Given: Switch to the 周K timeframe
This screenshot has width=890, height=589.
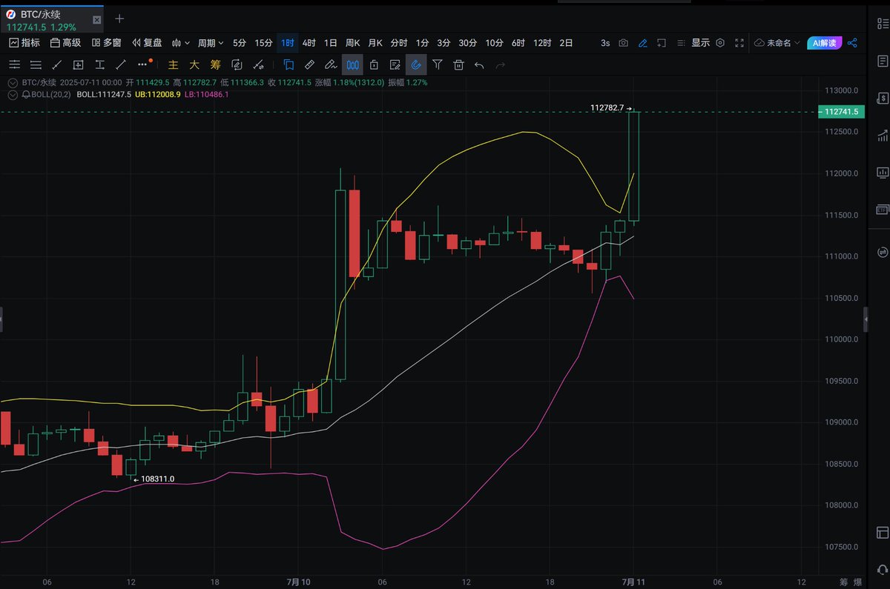Looking at the screenshot, I should click(x=353, y=43).
